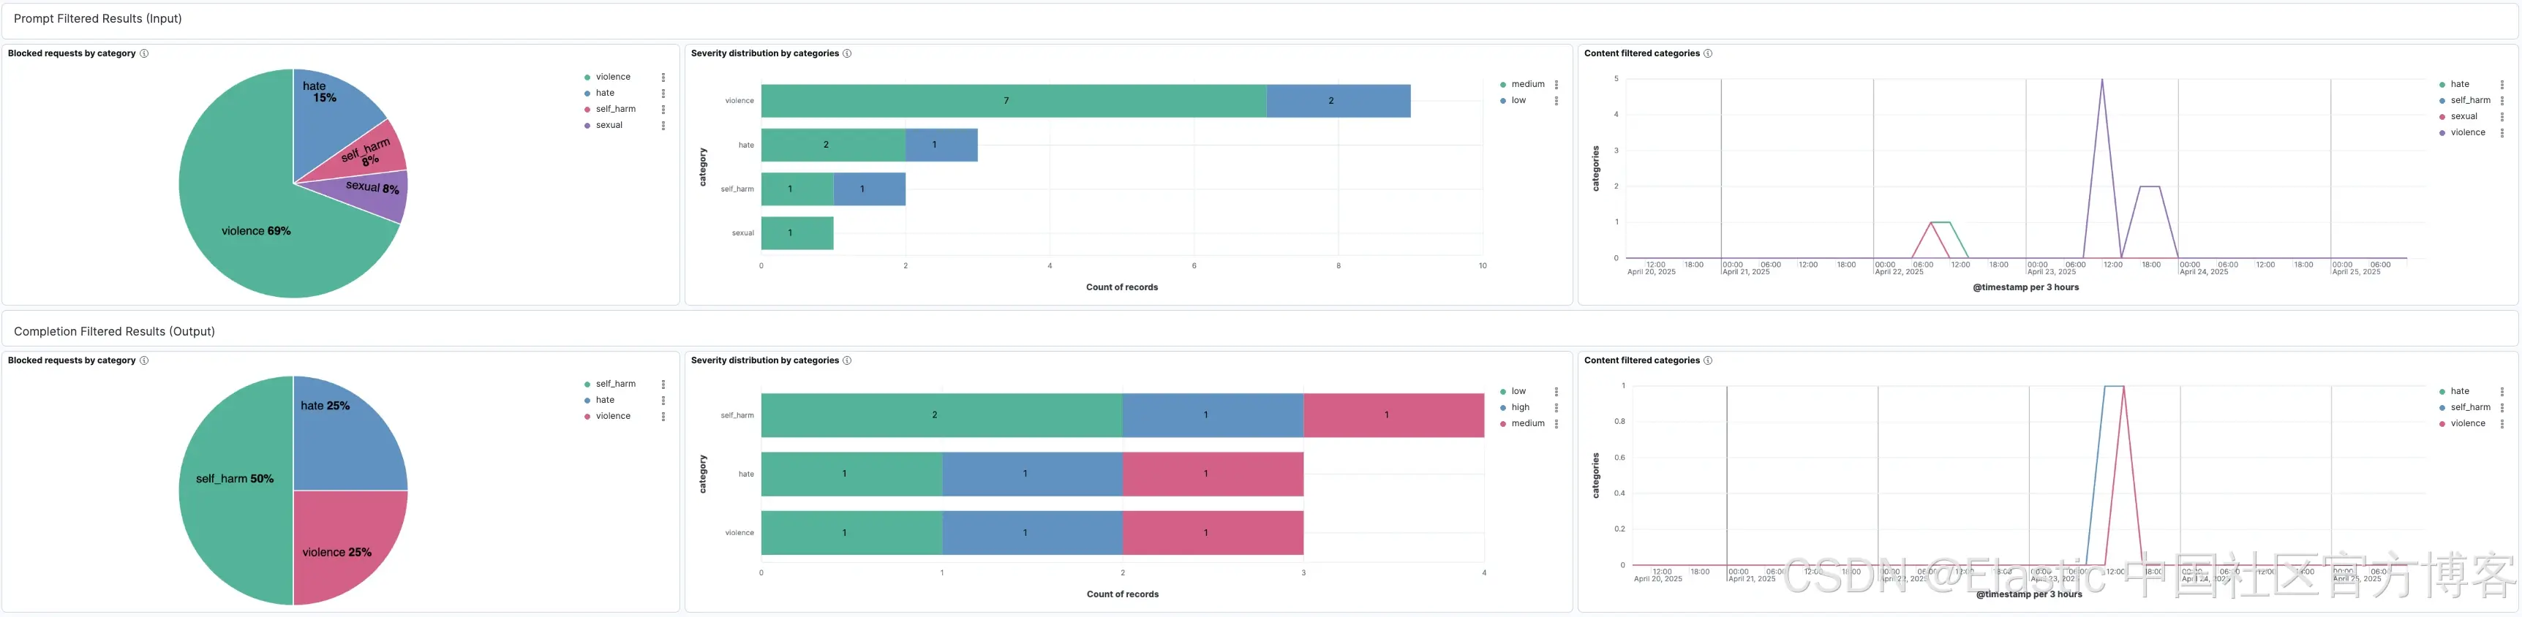The image size is (2522, 617).
Task: Click blue violence bar segment showing 2 in Input
Action: pos(1339,101)
